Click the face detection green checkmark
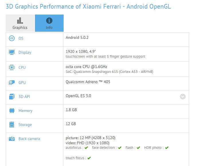Image resolution: width=198 pixels, height=166 pixels. click(119, 148)
